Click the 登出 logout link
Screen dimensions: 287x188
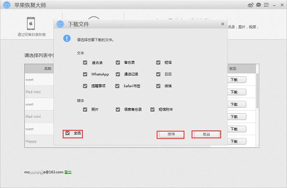pos(68,172)
